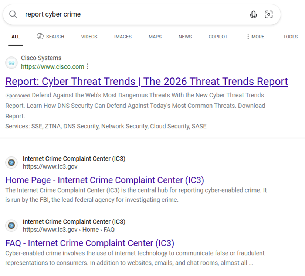The height and width of the screenshot is (276, 305).
Task: Click the 'Services: SSE, ZTNA, DNS Security' line
Action: tap(106, 126)
